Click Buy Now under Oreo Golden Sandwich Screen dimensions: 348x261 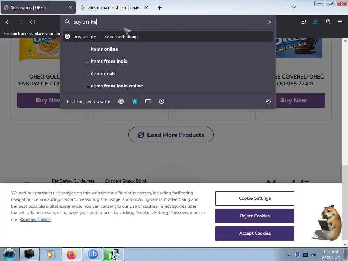pyautogui.click(x=39, y=100)
